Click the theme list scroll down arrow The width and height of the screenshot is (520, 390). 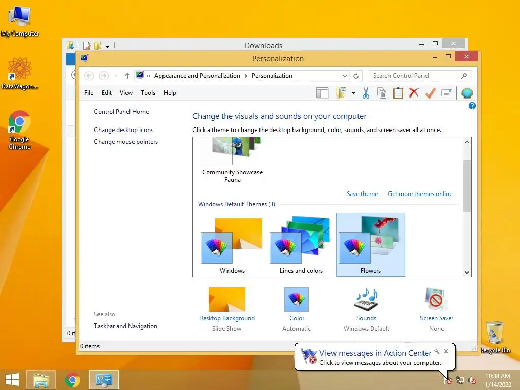click(467, 273)
